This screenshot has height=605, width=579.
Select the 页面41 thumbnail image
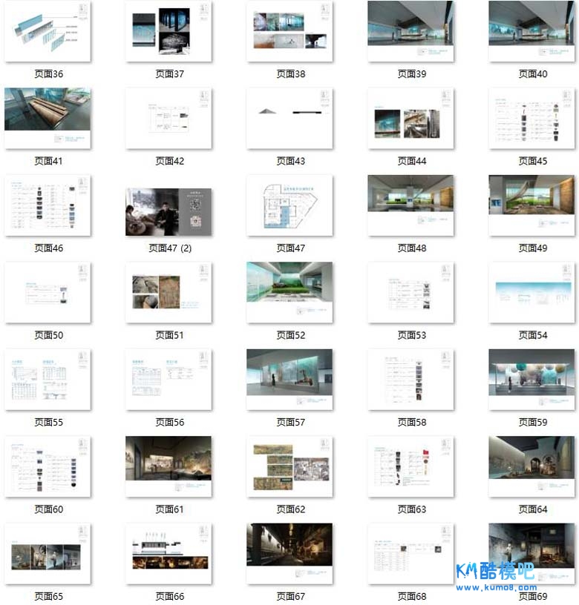48,119
